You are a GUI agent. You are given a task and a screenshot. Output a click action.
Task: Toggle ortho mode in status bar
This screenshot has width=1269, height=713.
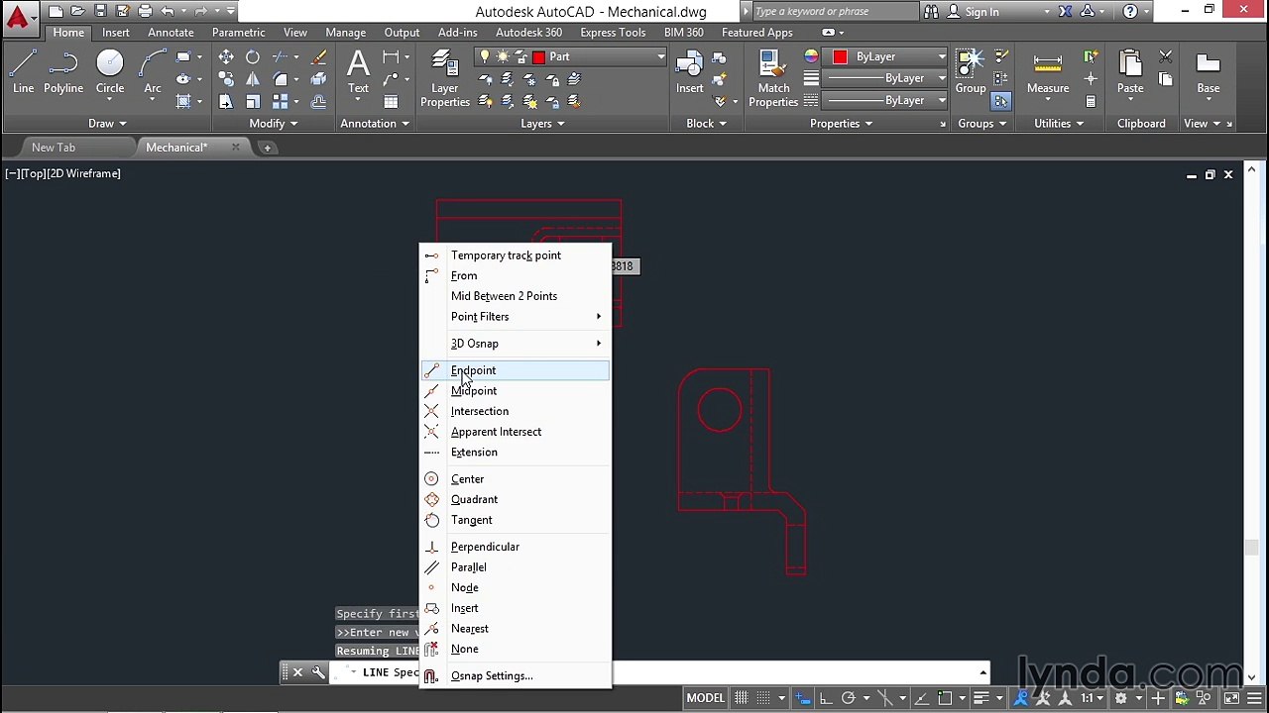point(824,698)
